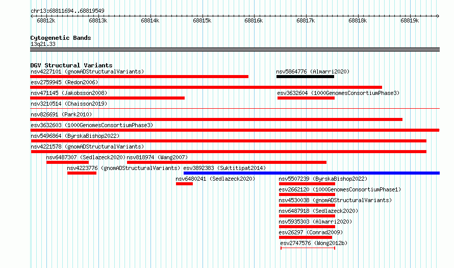Click the esv3632603 1000GenomesConsortiumPhase3 label
The height and width of the screenshot is (268, 454).
(x=92, y=125)
